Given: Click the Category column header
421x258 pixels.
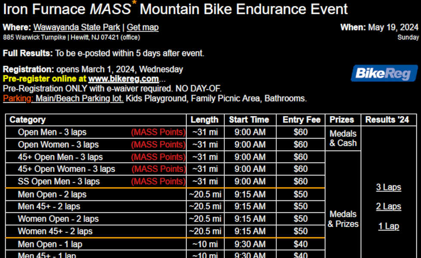Looking at the screenshot, I should pyautogui.click(x=27, y=120).
